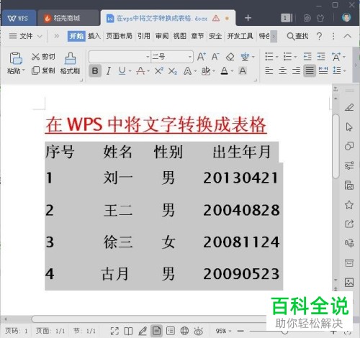Toggle subscript X₂ formatting
The image size is (360, 338).
click(173, 71)
